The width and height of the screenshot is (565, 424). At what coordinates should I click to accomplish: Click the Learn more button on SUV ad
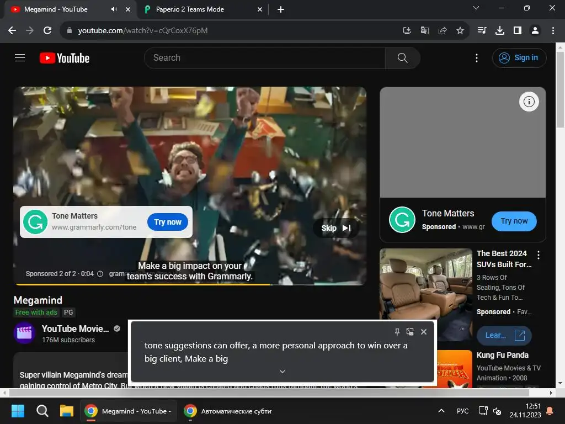click(x=504, y=335)
